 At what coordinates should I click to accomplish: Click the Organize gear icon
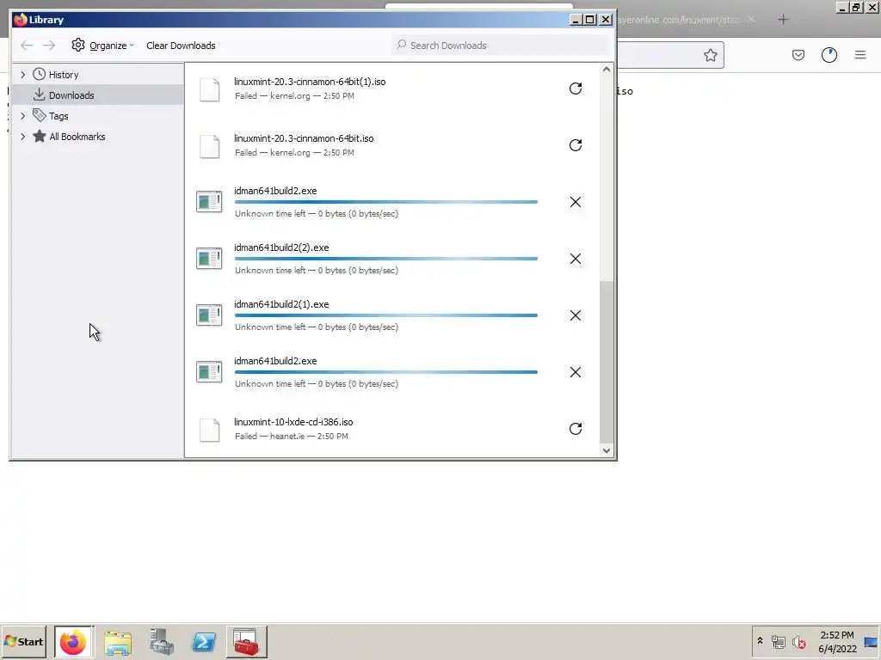point(78,45)
